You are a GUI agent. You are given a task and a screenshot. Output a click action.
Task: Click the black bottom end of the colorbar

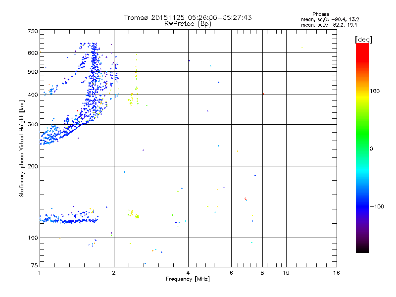click(362, 249)
